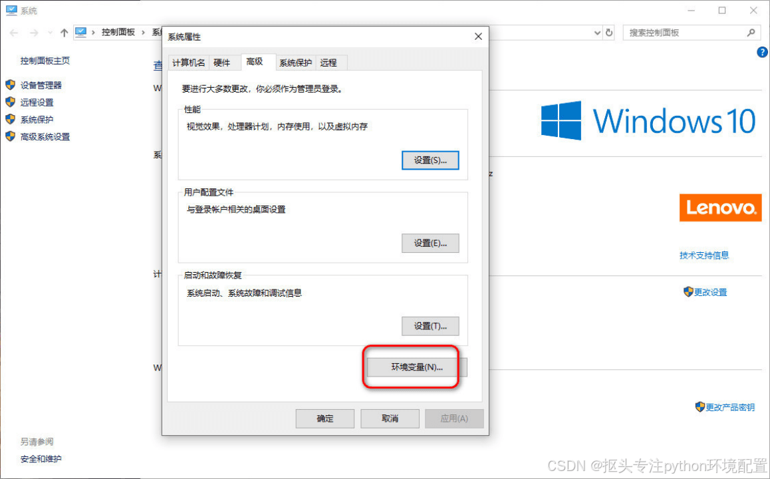Open the 硬件 tab
770x479 pixels.
coord(222,63)
